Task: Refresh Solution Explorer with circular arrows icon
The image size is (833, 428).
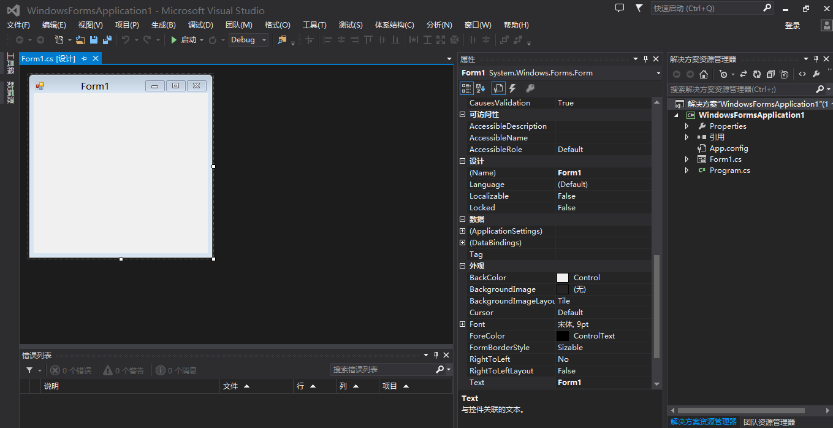Action: pyautogui.click(x=757, y=74)
